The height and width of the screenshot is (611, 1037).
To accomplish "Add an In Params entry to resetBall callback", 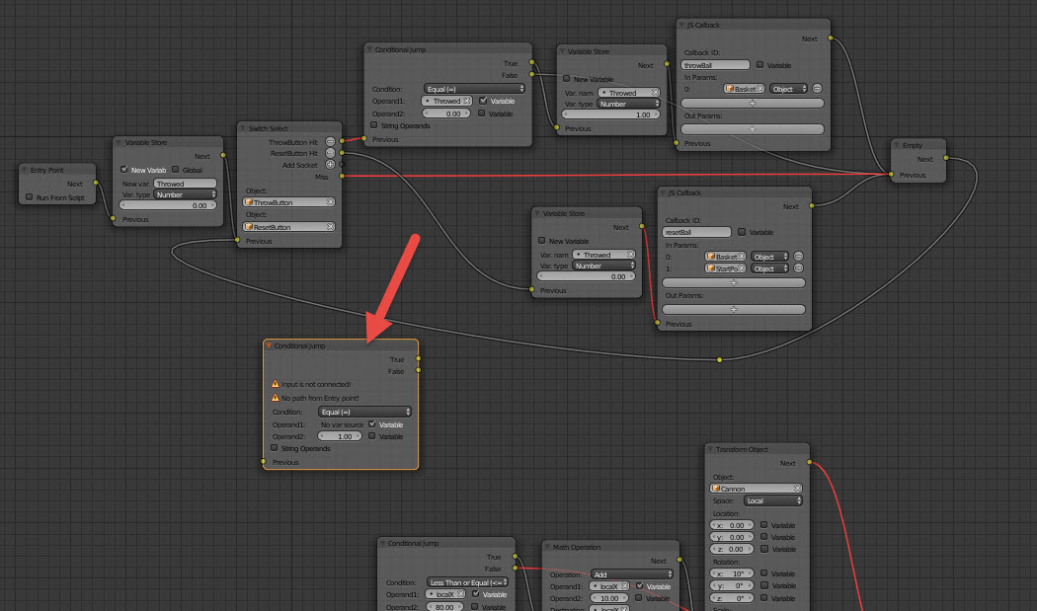I will 733,282.
